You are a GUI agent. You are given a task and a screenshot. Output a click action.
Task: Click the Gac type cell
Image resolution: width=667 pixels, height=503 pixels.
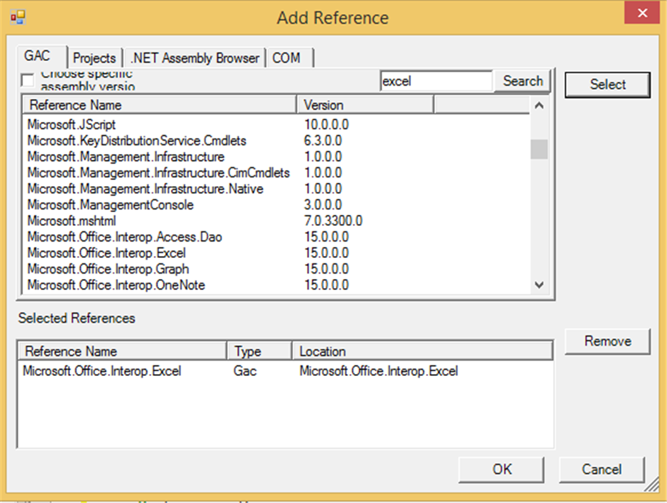click(x=245, y=371)
